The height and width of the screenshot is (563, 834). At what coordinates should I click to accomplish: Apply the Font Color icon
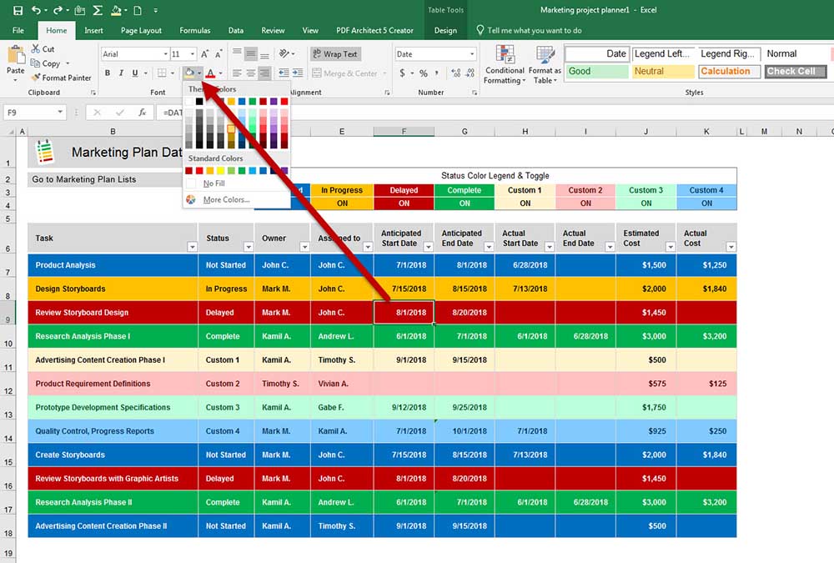(x=210, y=73)
